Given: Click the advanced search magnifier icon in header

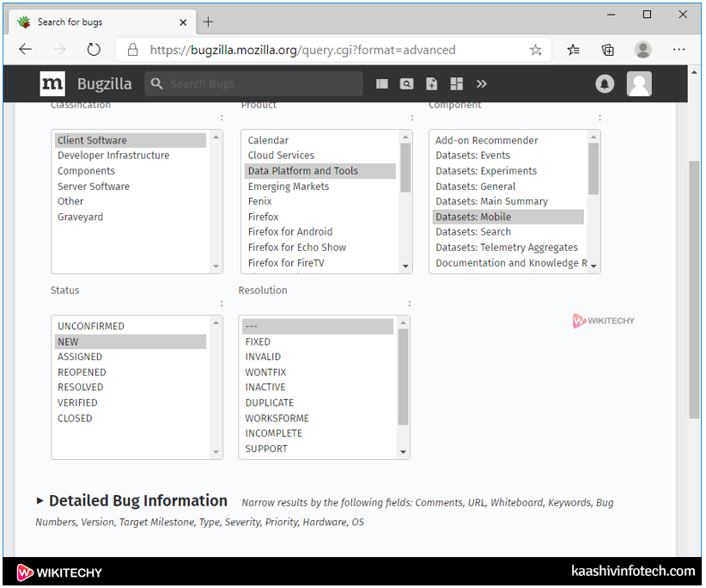Looking at the screenshot, I should [x=406, y=83].
